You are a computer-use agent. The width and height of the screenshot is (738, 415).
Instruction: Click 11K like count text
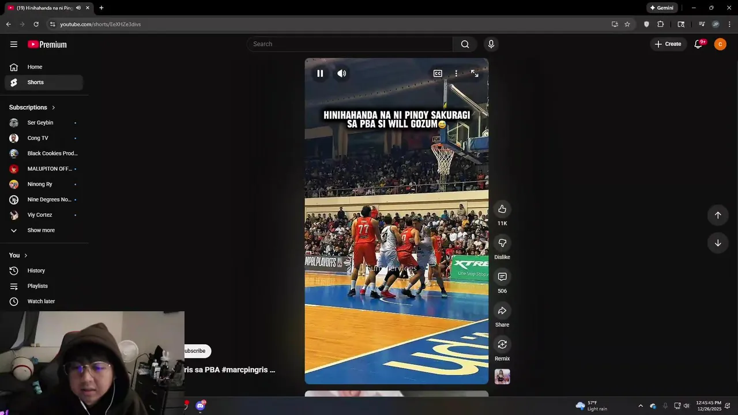502,224
